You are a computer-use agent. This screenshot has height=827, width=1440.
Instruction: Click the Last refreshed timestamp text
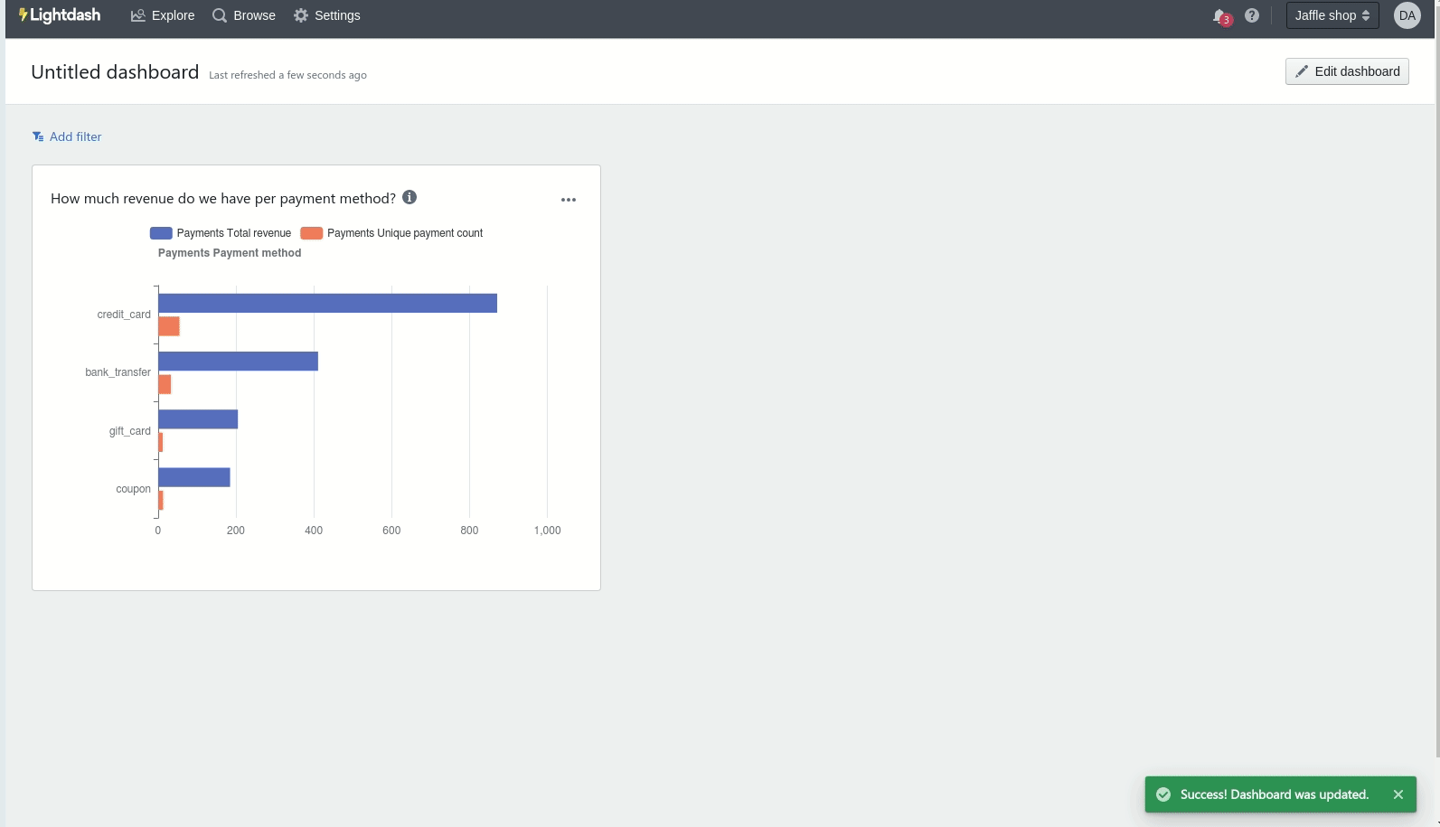click(287, 75)
